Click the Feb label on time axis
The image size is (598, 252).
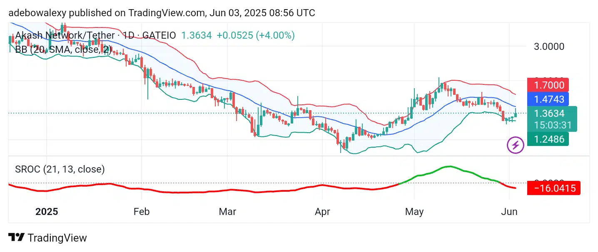coord(141,212)
